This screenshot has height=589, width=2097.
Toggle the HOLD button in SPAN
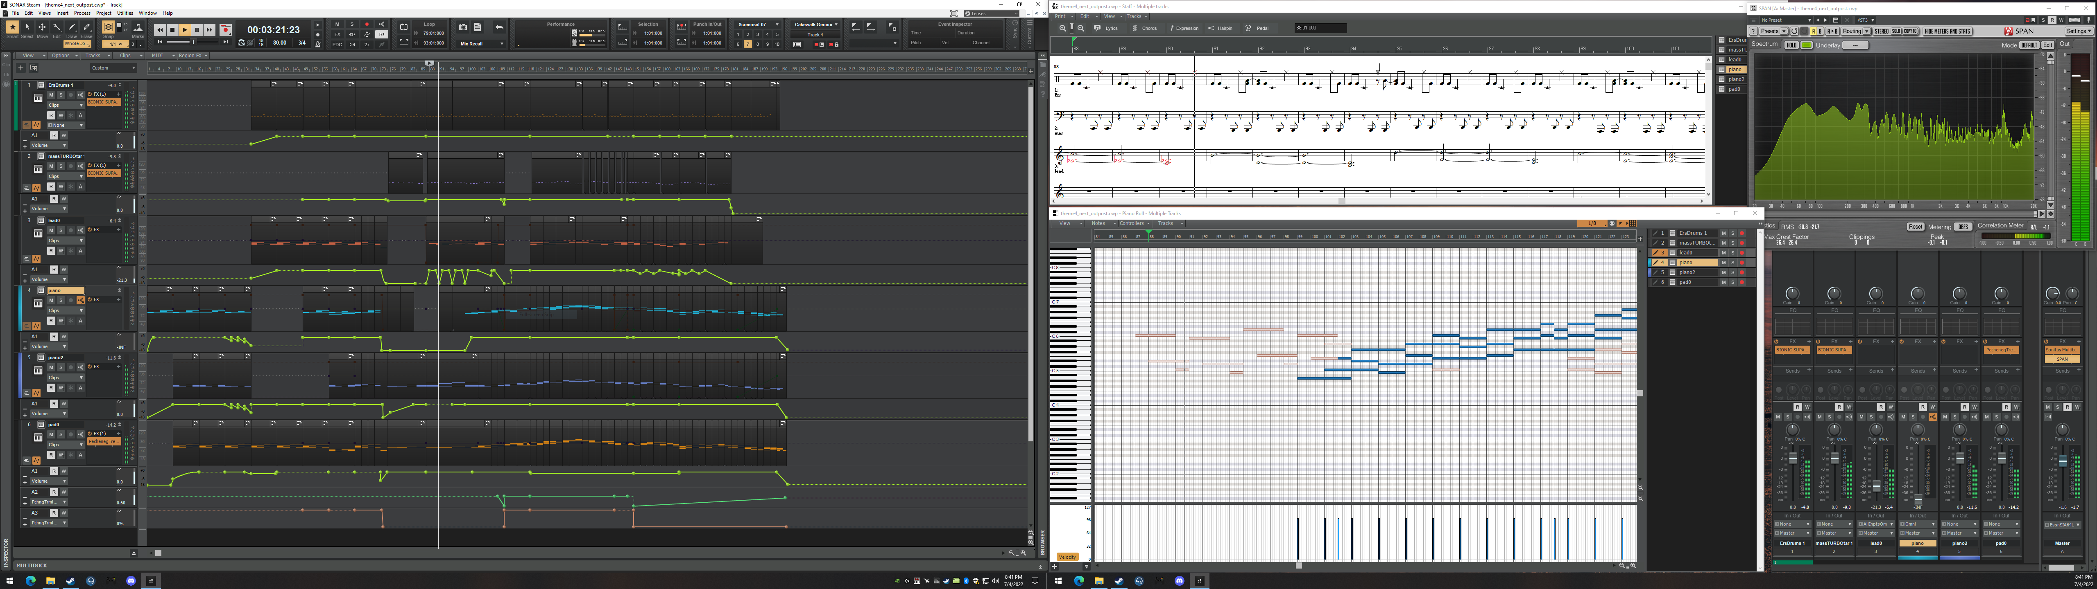(x=1792, y=45)
